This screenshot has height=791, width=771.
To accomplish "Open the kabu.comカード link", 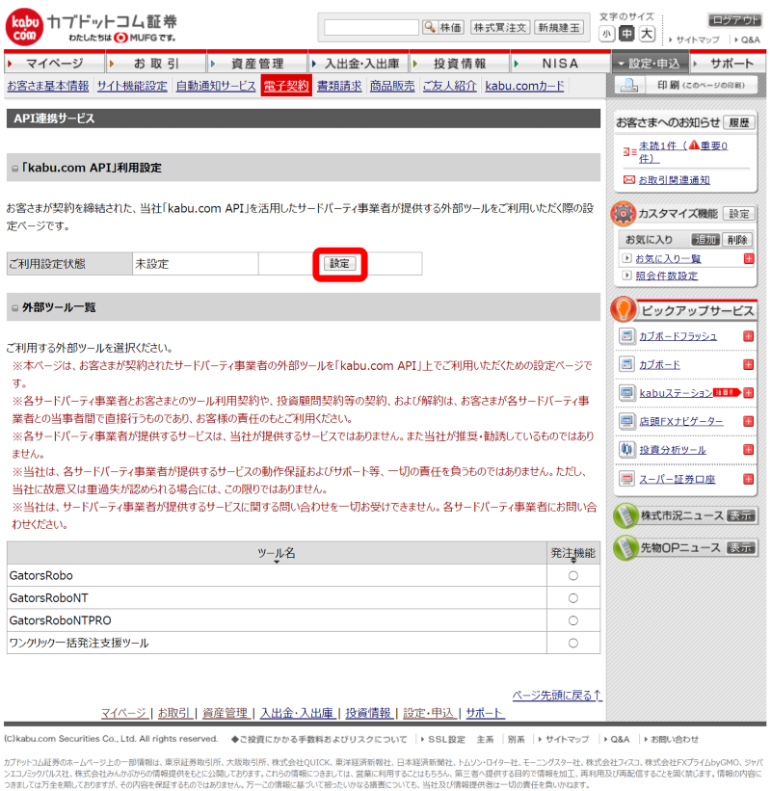I will point(525,86).
